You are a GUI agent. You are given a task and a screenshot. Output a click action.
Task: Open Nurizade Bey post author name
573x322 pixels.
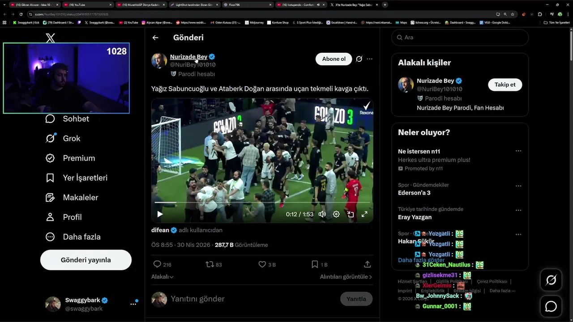(x=188, y=57)
